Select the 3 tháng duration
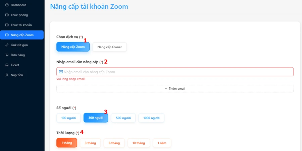Viewport: 302px width, 151px height. click(90, 143)
